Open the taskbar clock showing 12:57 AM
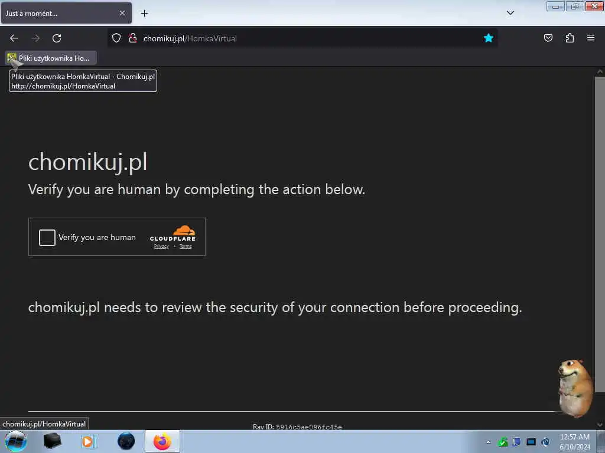The width and height of the screenshot is (605, 453). 574,442
